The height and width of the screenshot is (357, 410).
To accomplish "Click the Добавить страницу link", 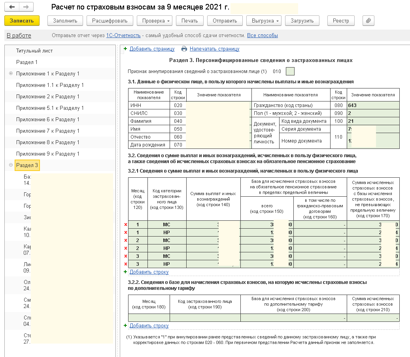I will click(152, 49).
